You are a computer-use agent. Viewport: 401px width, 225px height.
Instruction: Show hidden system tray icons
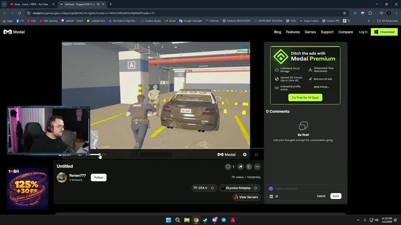click(358, 220)
